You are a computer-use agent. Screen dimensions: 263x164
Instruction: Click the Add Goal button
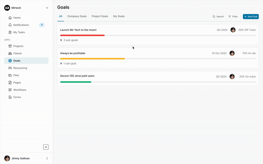(x=251, y=17)
